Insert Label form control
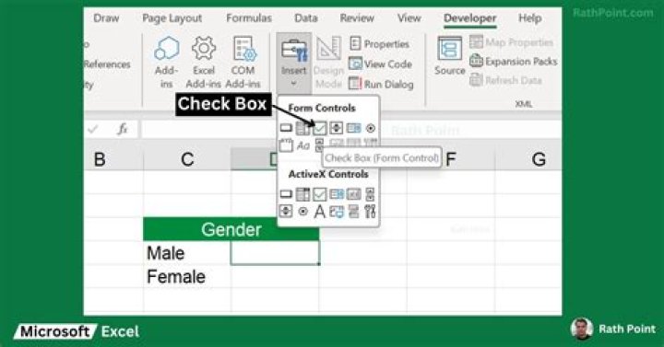Image resolution: width=664 pixels, height=347 pixels. pyautogui.click(x=302, y=145)
